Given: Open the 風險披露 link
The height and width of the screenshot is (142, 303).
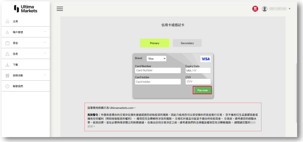Looking at the screenshot, I should (x=253, y=123).
